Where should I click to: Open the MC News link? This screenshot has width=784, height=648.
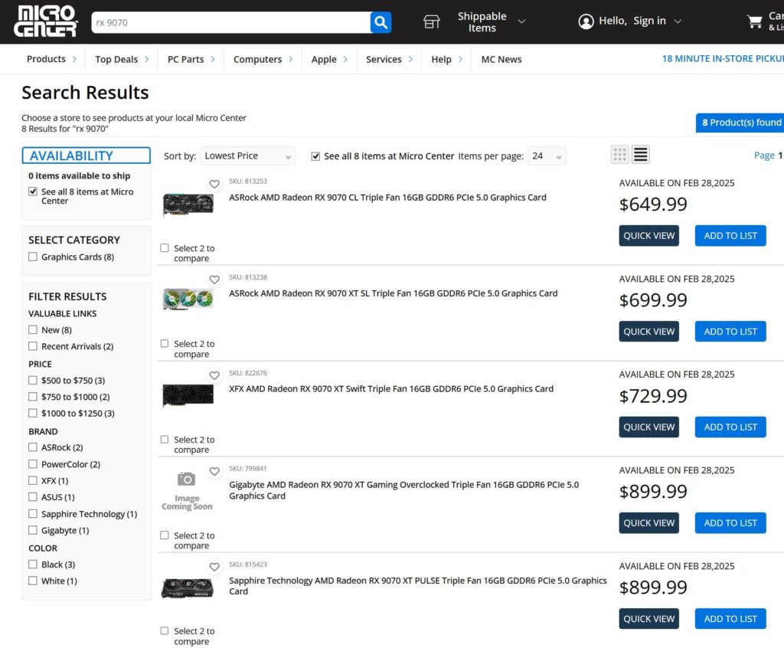coord(501,59)
